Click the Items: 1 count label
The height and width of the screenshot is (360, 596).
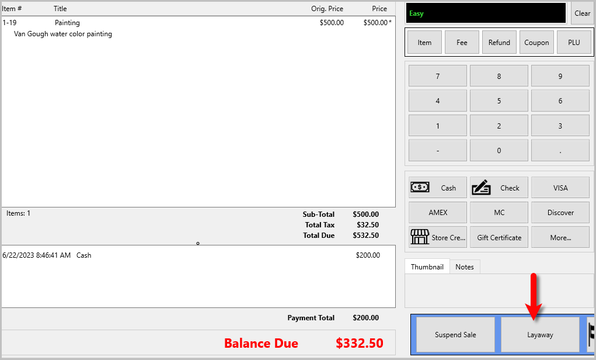[18, 213]
